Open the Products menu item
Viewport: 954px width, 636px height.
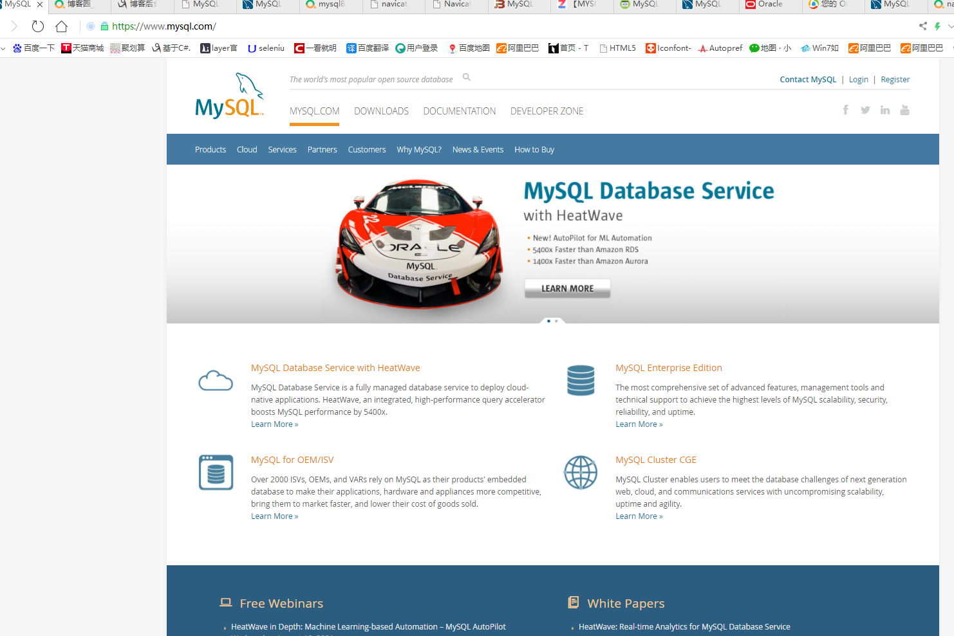pyautogui.click(x=210, y=149)
